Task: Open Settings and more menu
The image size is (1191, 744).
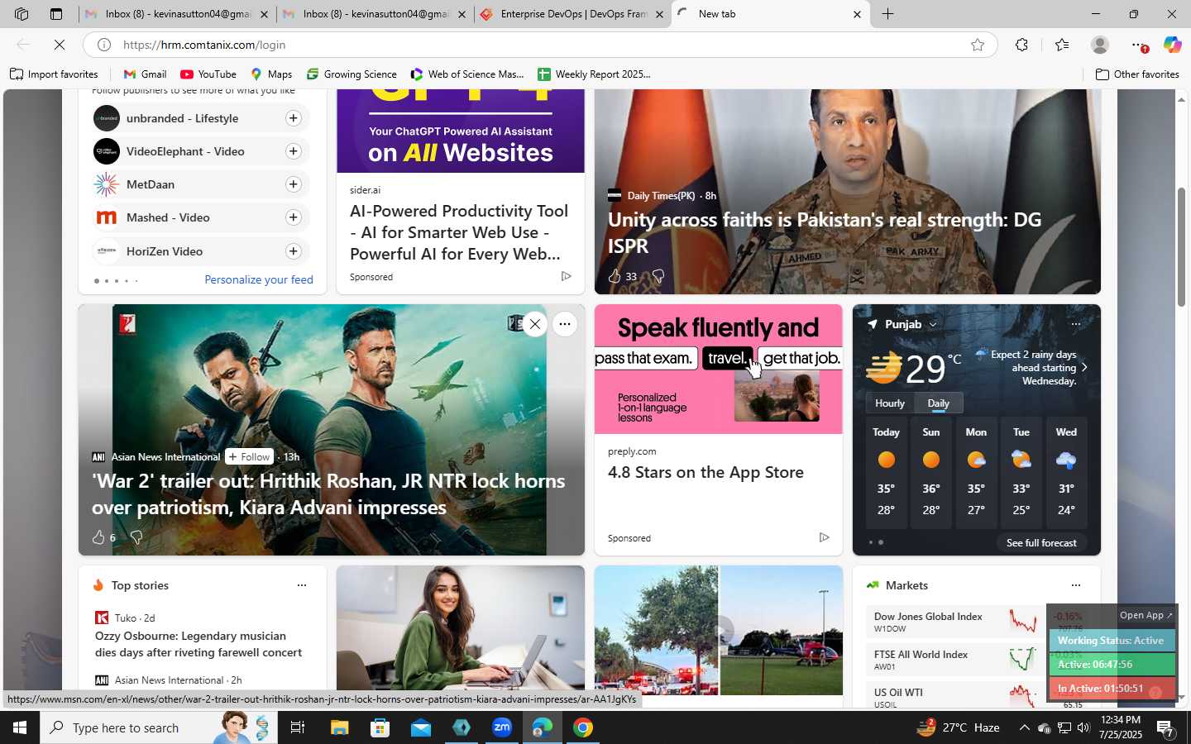Action: point(1138,45)
